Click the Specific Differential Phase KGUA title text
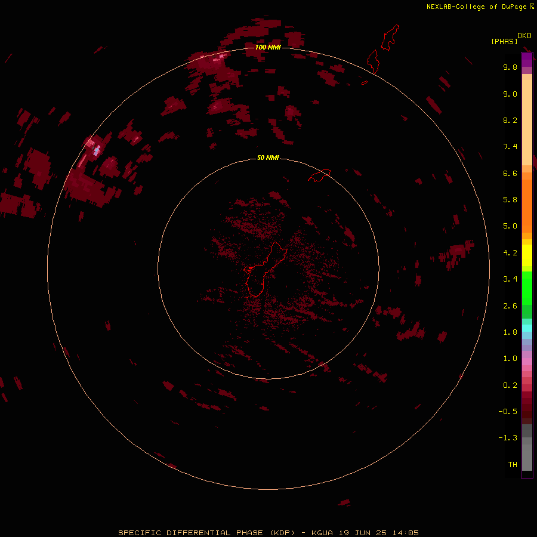 tap(268, 533)
